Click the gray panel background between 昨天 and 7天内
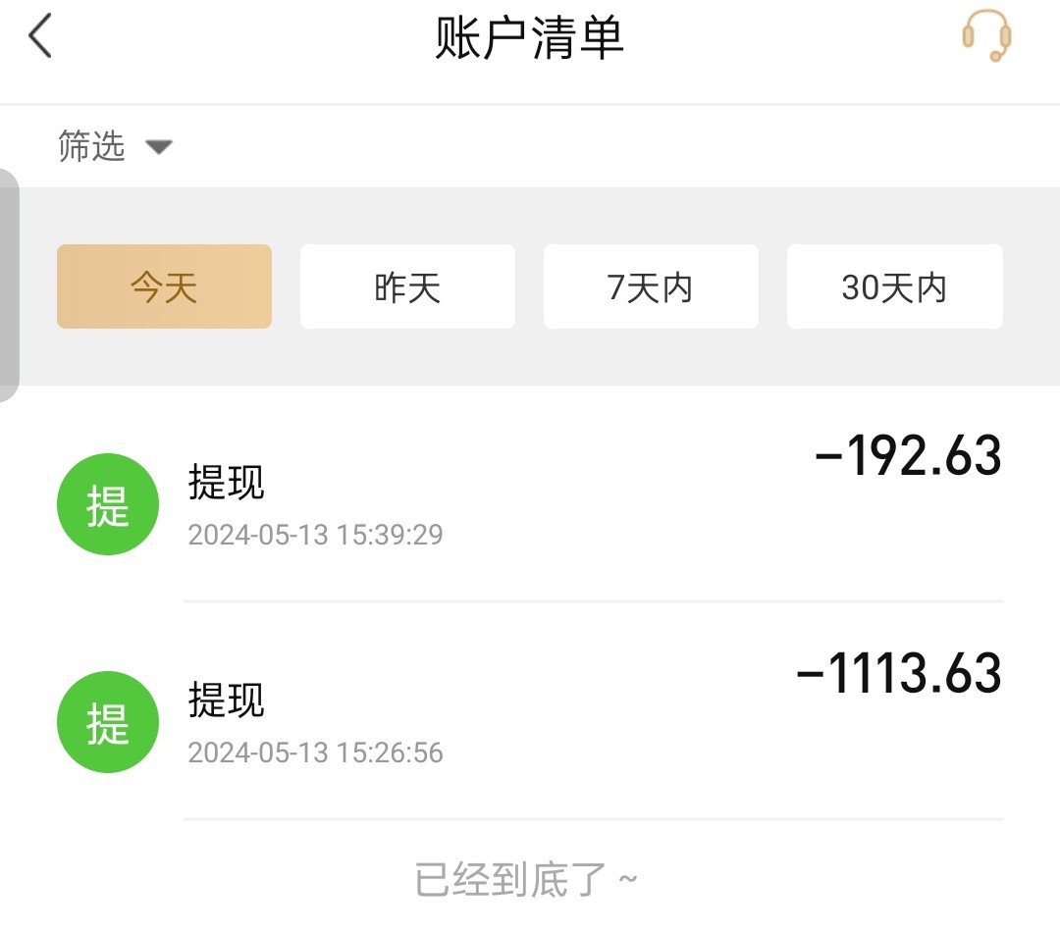Screen dimensions: 1060x934 click(529, 286)
